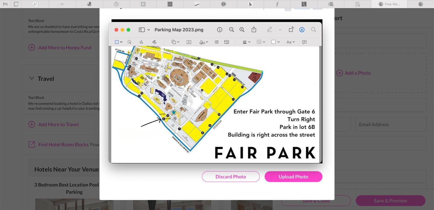Select the Instant Alpha wand tool

[x=129, y=42]
